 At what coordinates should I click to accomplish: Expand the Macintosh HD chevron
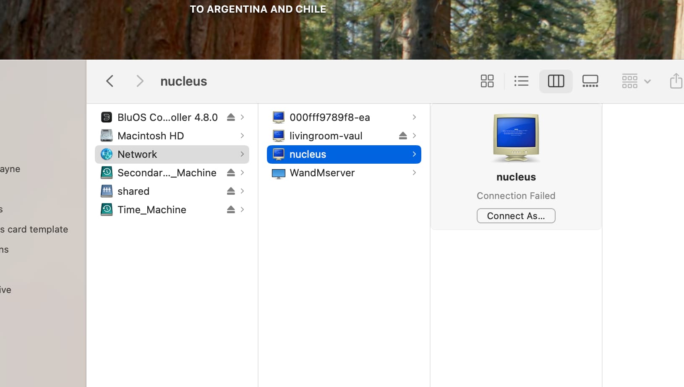pos(242,136)
